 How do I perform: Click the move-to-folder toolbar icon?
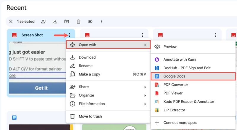[x=67, y=21]
